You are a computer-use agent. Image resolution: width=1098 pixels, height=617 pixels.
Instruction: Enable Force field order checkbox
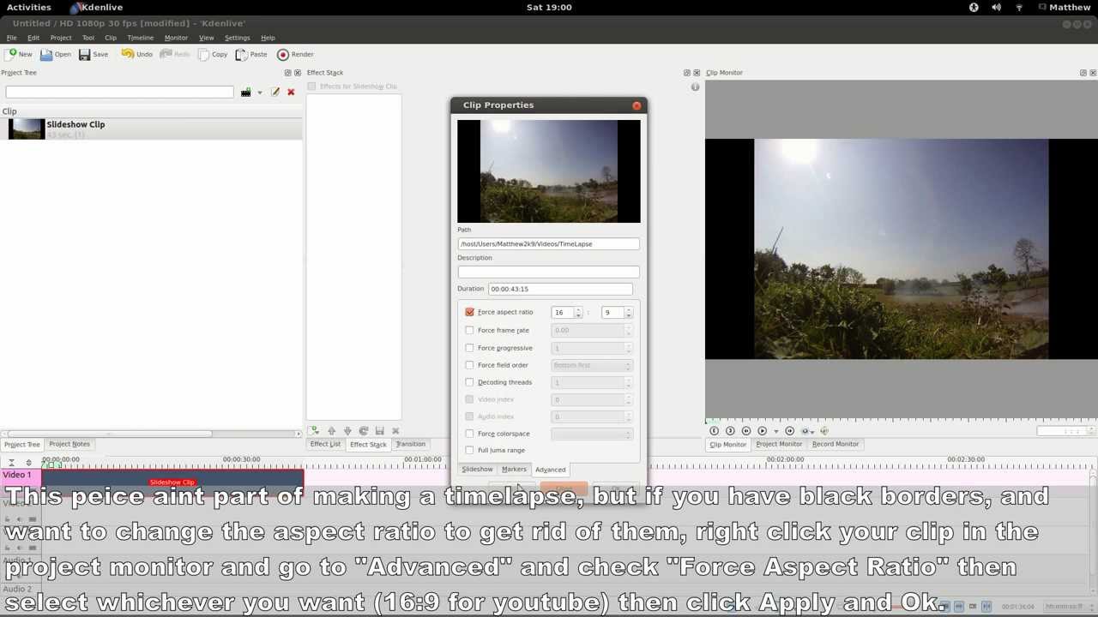pyautogui.click(x=469, y=365)
